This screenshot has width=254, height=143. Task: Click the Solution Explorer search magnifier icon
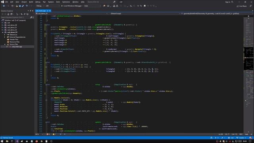(x=31, y=17)
